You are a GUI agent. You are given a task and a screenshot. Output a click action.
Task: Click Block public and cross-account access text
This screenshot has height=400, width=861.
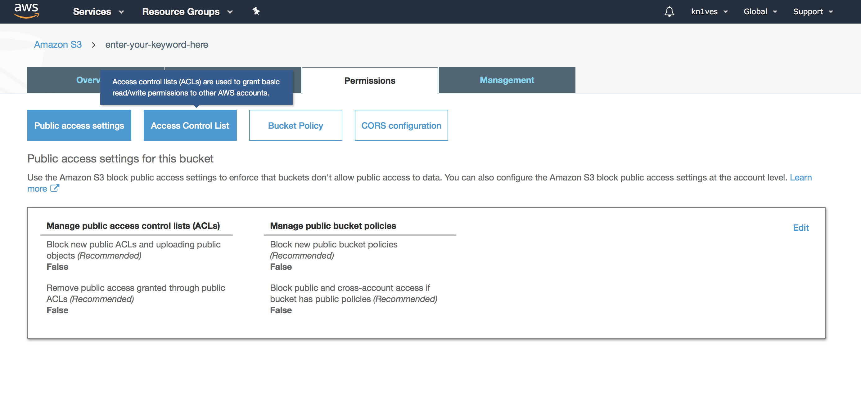[x=354, y=294]
